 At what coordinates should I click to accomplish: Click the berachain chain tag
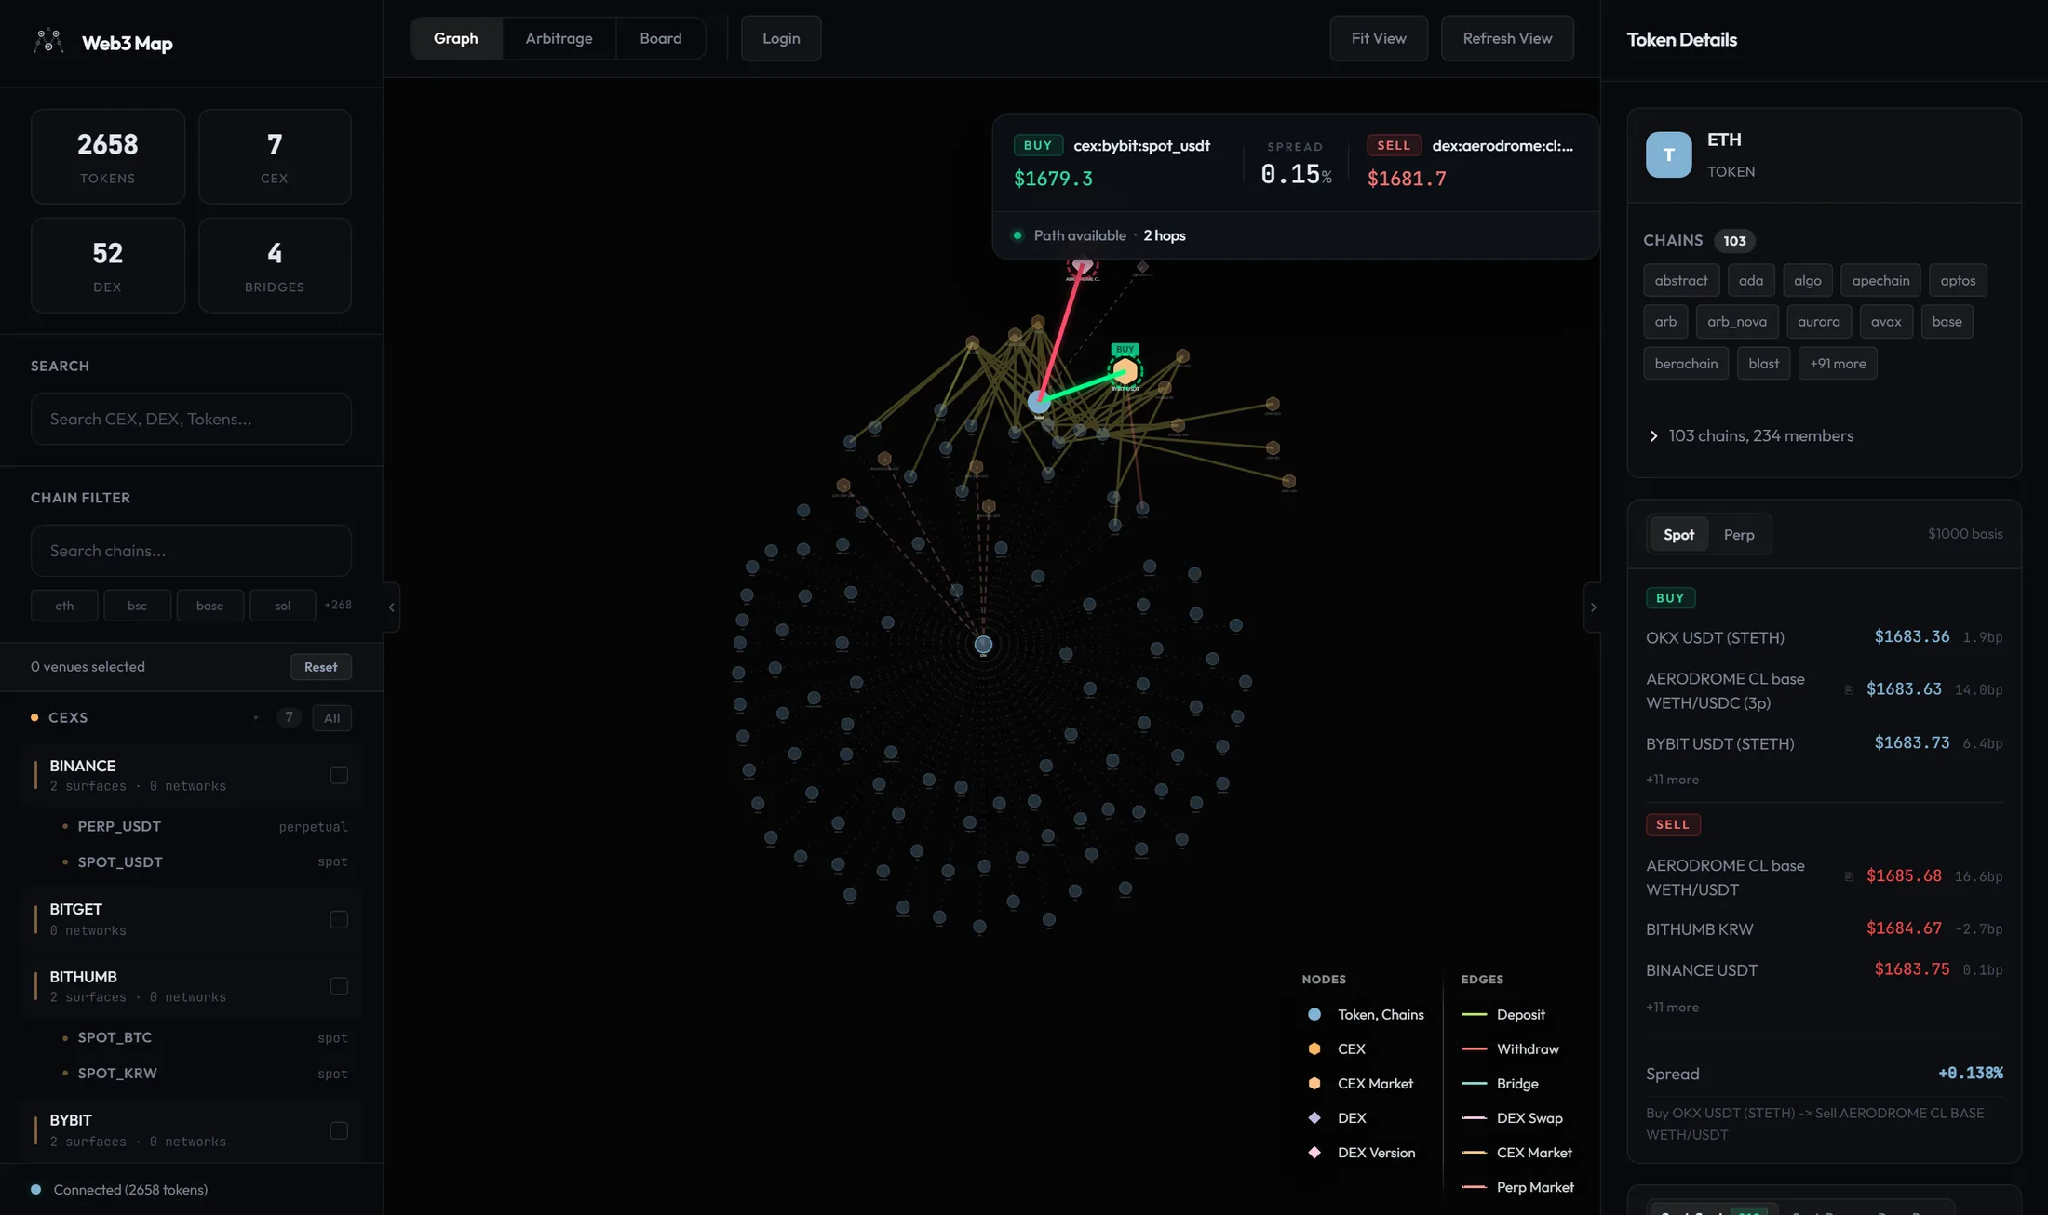1686,363
